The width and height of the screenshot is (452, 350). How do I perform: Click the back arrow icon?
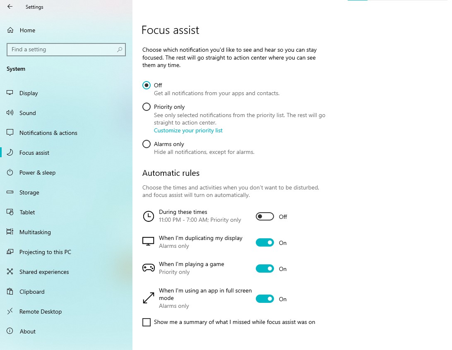[10, 7]
